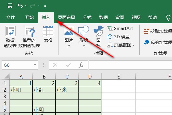172x115 pixels.
Task: Click the Undo arrow icon
Action: (20, 6)
